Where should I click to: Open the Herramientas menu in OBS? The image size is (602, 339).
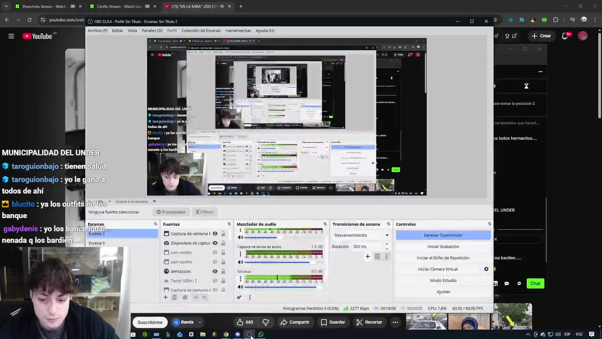238,31
